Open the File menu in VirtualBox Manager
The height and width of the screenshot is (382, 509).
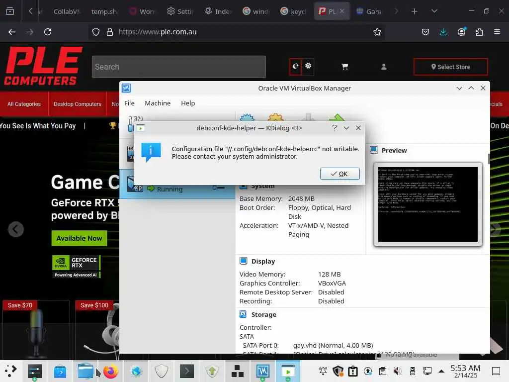[x=129, y=103]
